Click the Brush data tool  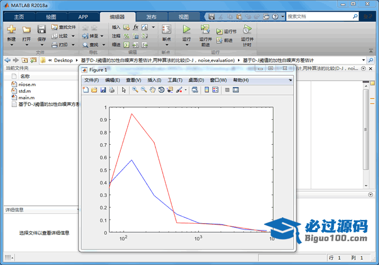[179, 90]
